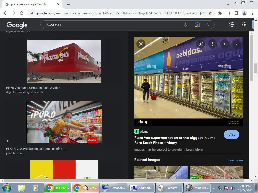Open Plaza Vea Sucre Center installs caption
This screenshot has width=258, height=193.
tap(35, 88)
